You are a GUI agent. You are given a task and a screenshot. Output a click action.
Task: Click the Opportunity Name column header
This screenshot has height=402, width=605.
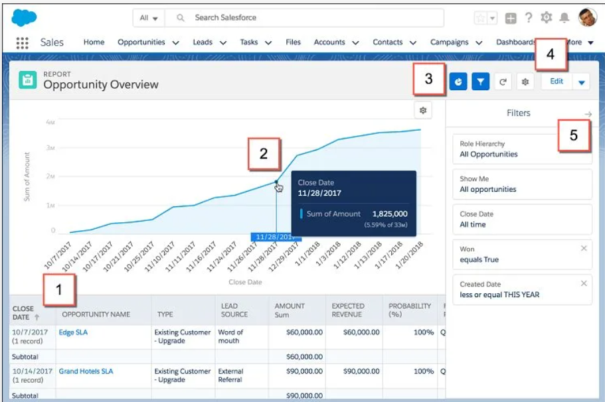(x=96, y=314)
